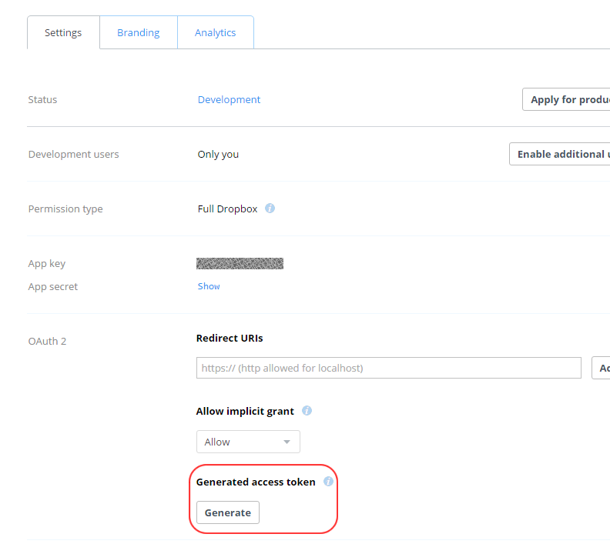
Task: Click the Generated access token info icon
Action: pyautogui.click(x=328, y=482)
